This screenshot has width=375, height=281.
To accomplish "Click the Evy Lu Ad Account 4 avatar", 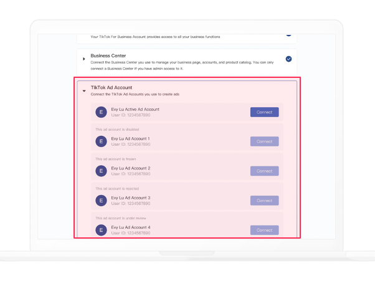I will [x=101, y=230].
